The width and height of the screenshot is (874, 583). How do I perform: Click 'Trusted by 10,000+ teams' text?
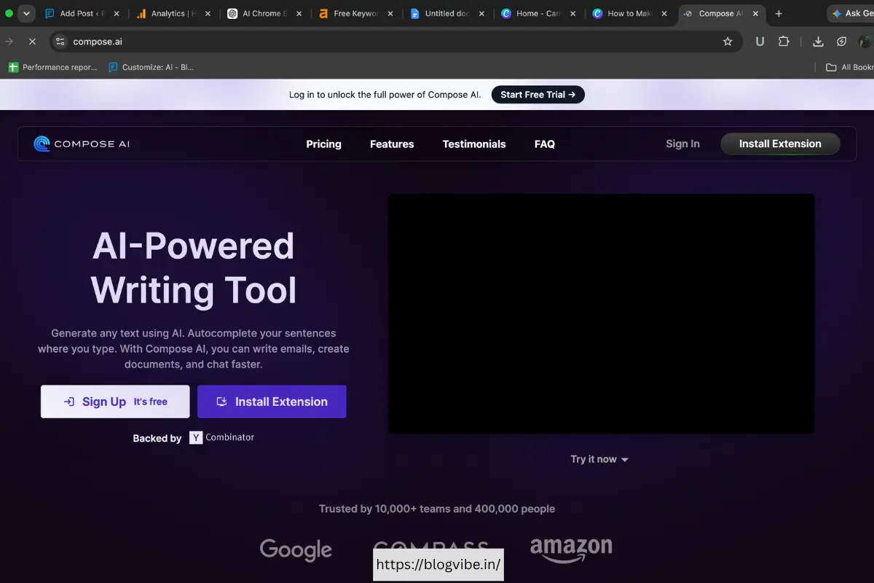pos(437,509)
